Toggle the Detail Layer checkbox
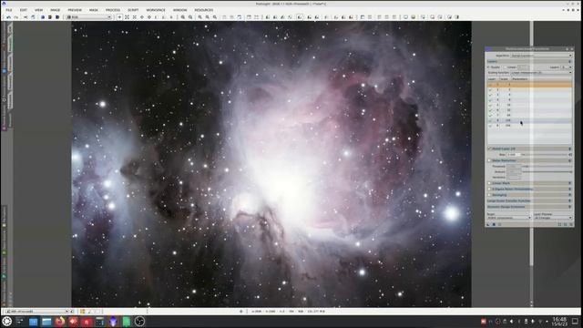 [x=489, y=149]
